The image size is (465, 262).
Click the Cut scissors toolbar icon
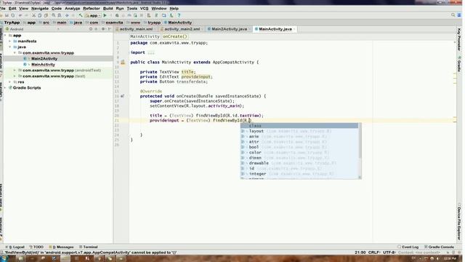(34, 15)
